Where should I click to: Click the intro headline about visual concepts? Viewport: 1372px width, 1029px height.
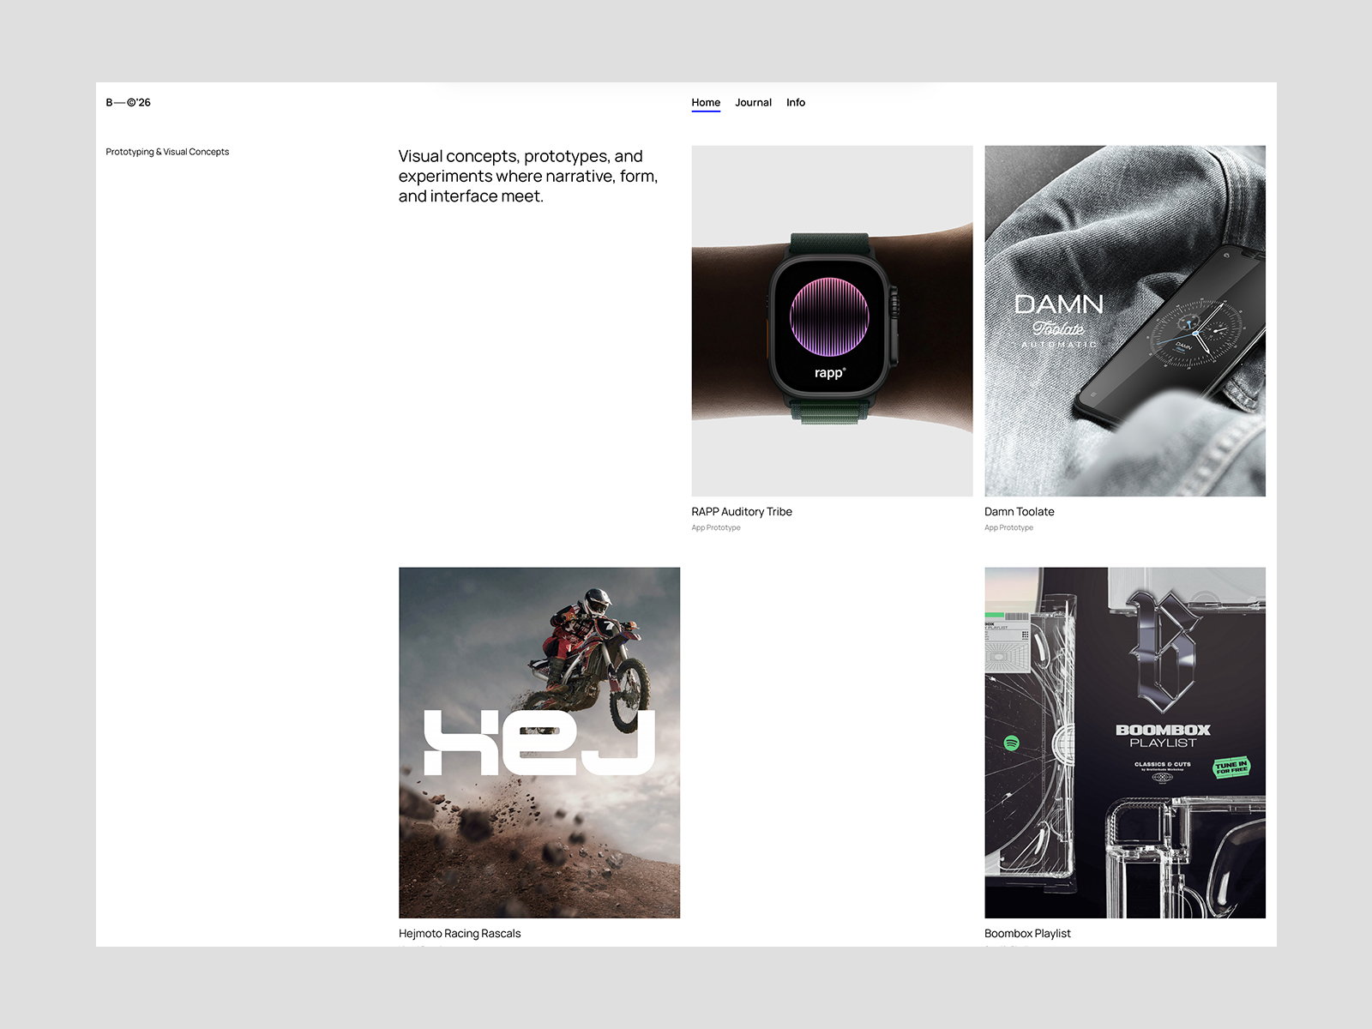coord(528,176)
